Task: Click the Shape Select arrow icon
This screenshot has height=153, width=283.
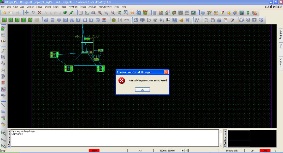Action: pyautogui.click(x=66, y=20)
